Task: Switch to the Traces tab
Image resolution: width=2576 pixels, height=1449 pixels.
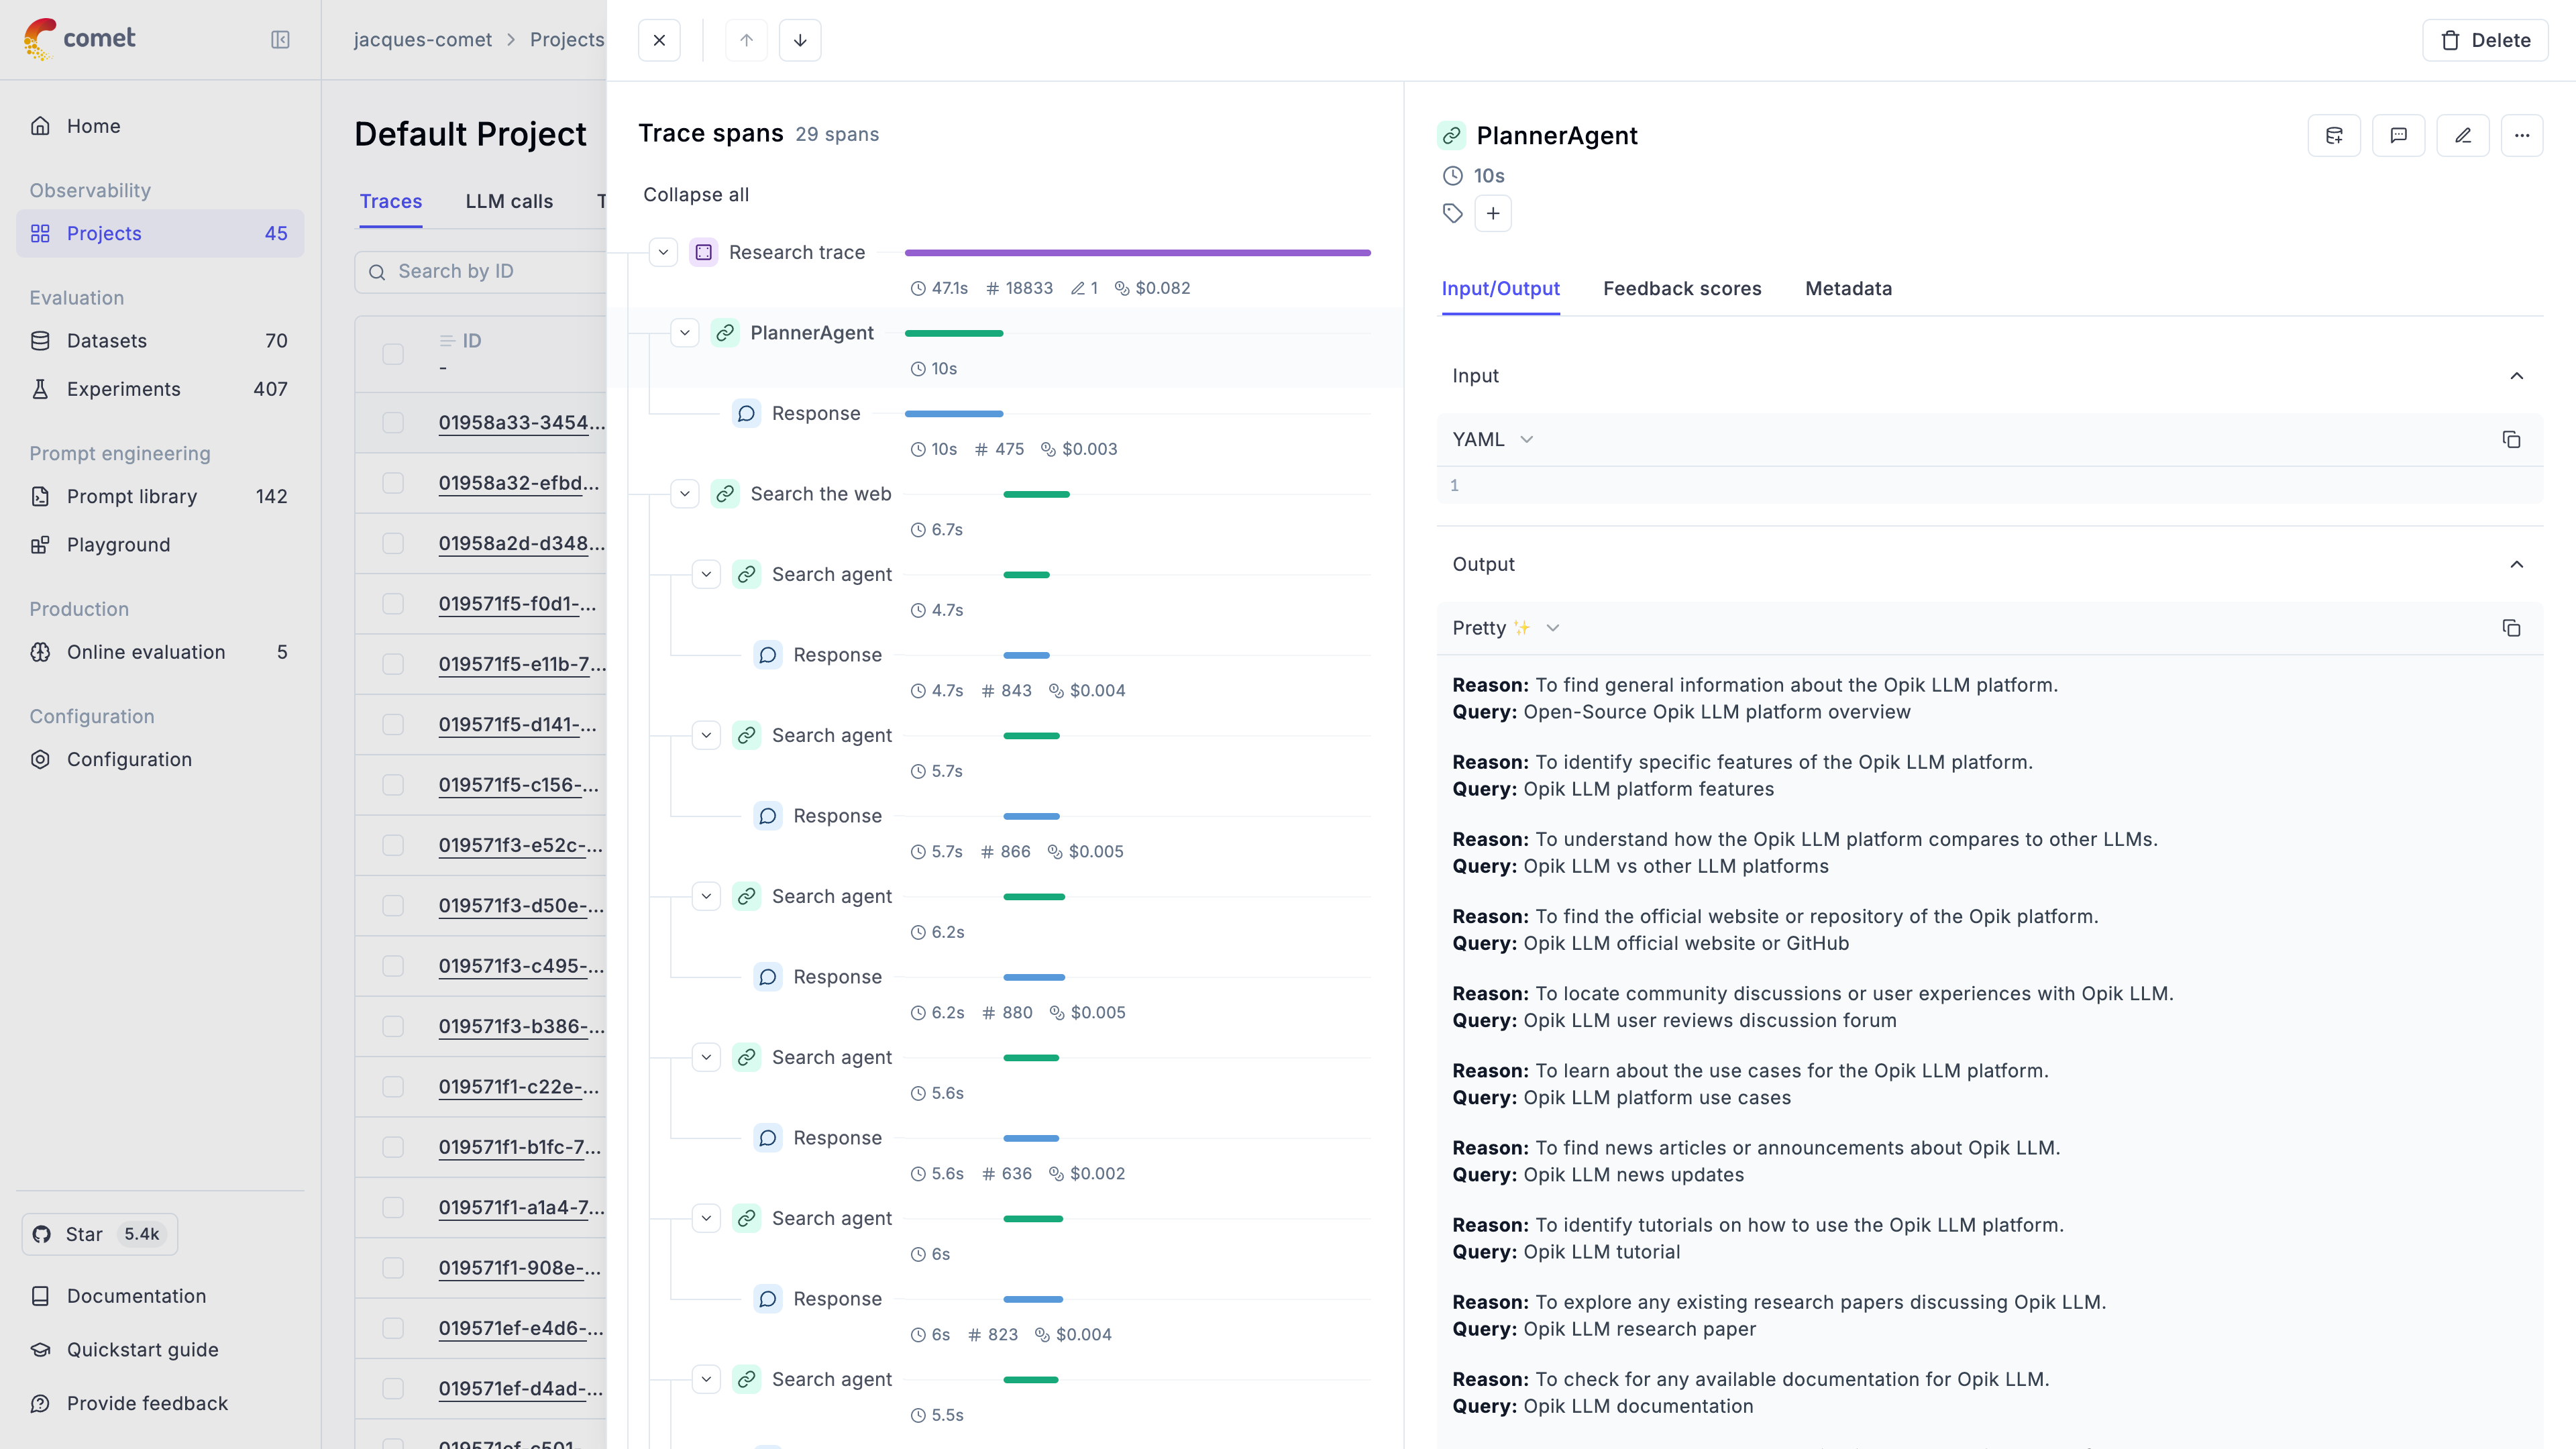Action: (x=391, y=201)
